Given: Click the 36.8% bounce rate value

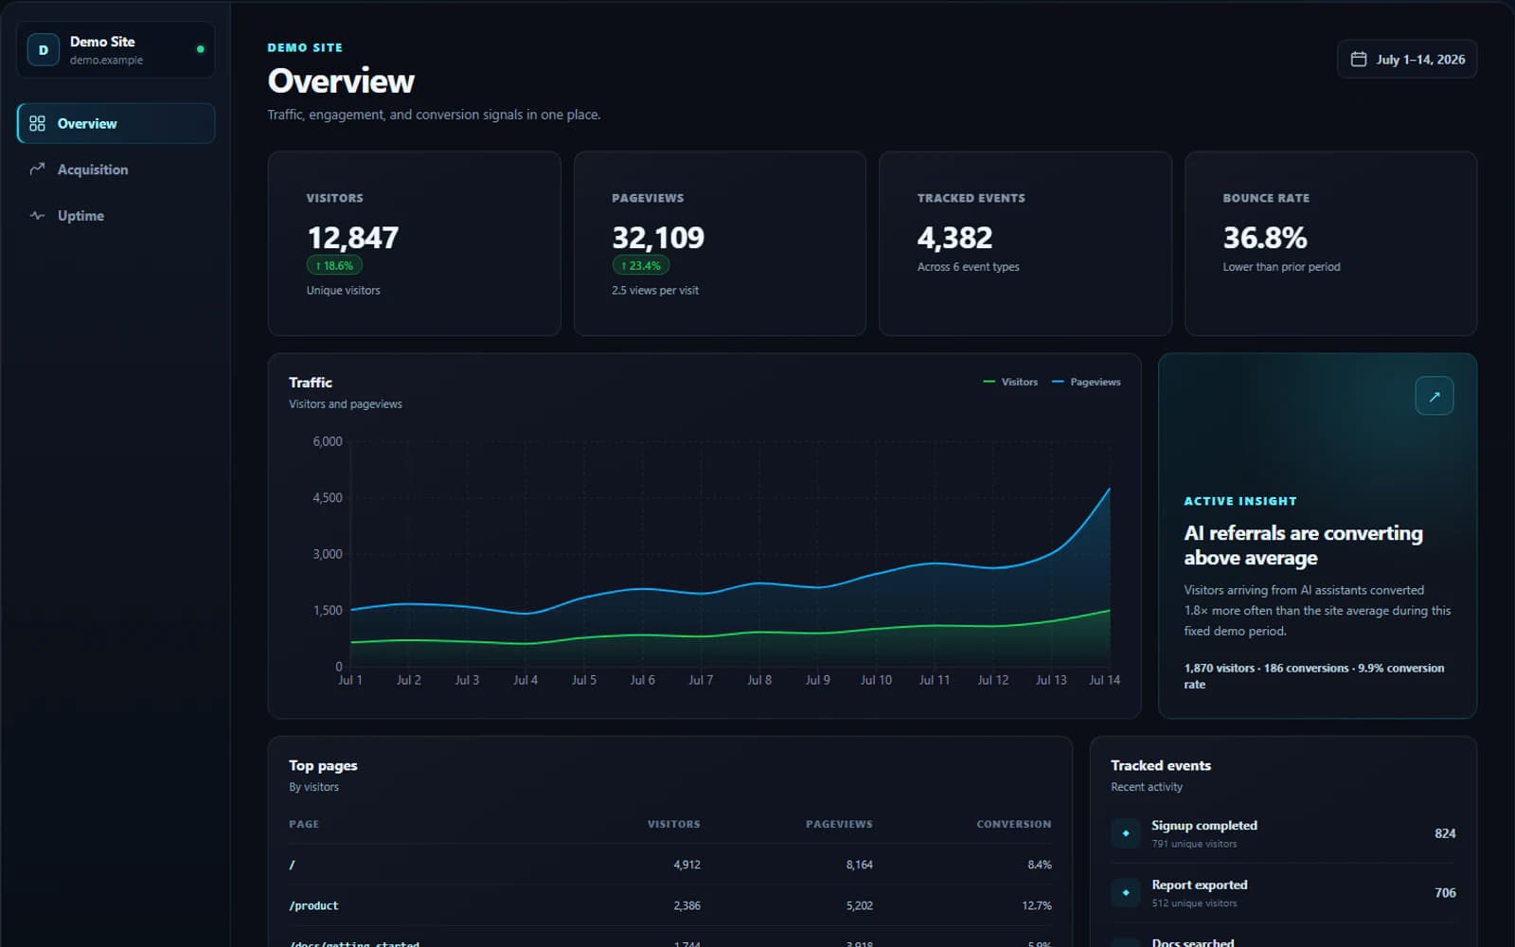Looking at the screenshot, I should pos(1265,237).
